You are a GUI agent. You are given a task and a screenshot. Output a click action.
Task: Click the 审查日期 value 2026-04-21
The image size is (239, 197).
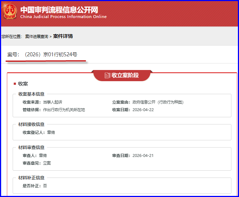pos(143,156)
